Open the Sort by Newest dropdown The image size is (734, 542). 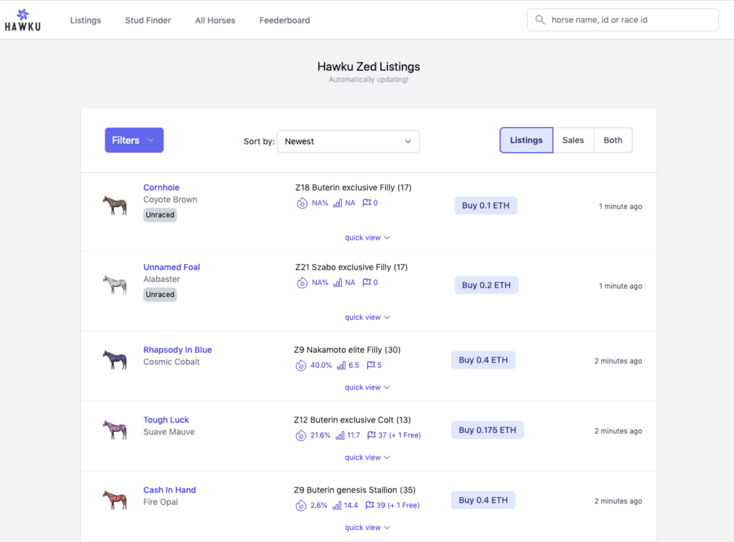pos(348,141)
